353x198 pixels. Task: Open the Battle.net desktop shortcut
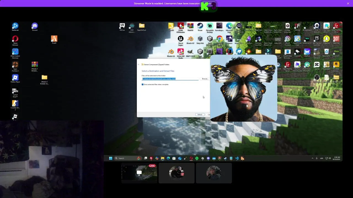tap(15, 26)
